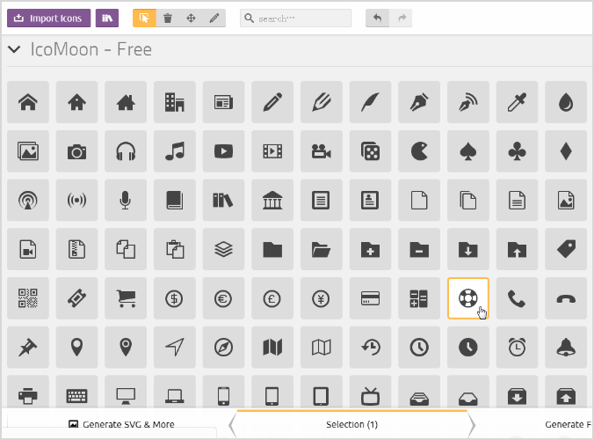Select the water droplet icon
The width and height of the screenshot is (594, 440).
point(566,102)
